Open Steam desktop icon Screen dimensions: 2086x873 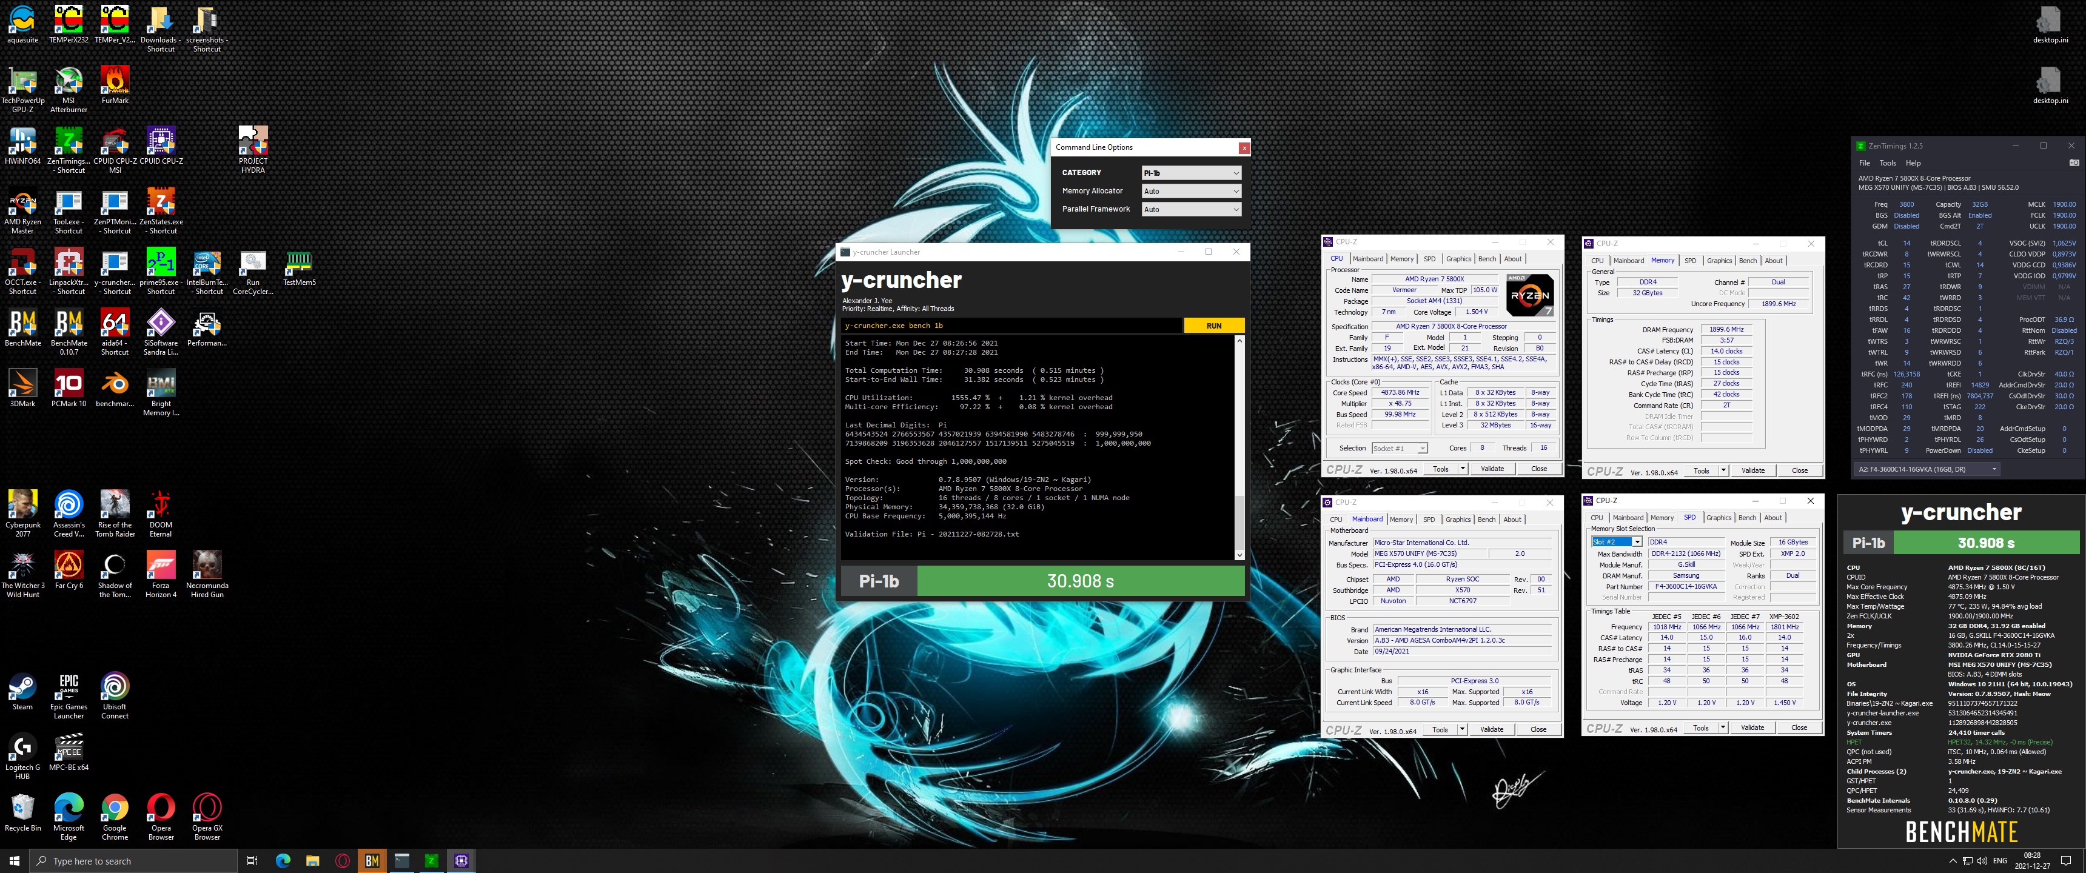(22, 691)
